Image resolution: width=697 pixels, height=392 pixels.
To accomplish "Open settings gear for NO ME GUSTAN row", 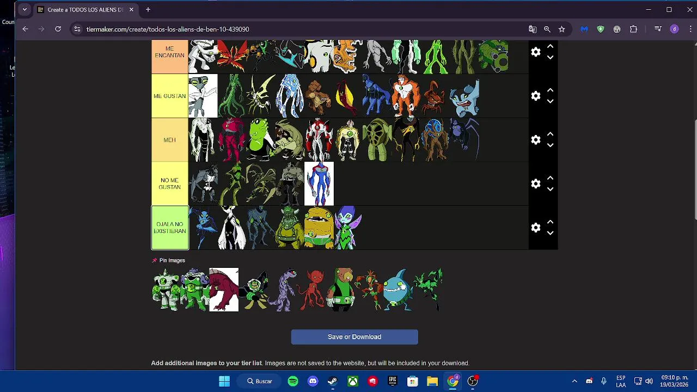I will 536,183.
